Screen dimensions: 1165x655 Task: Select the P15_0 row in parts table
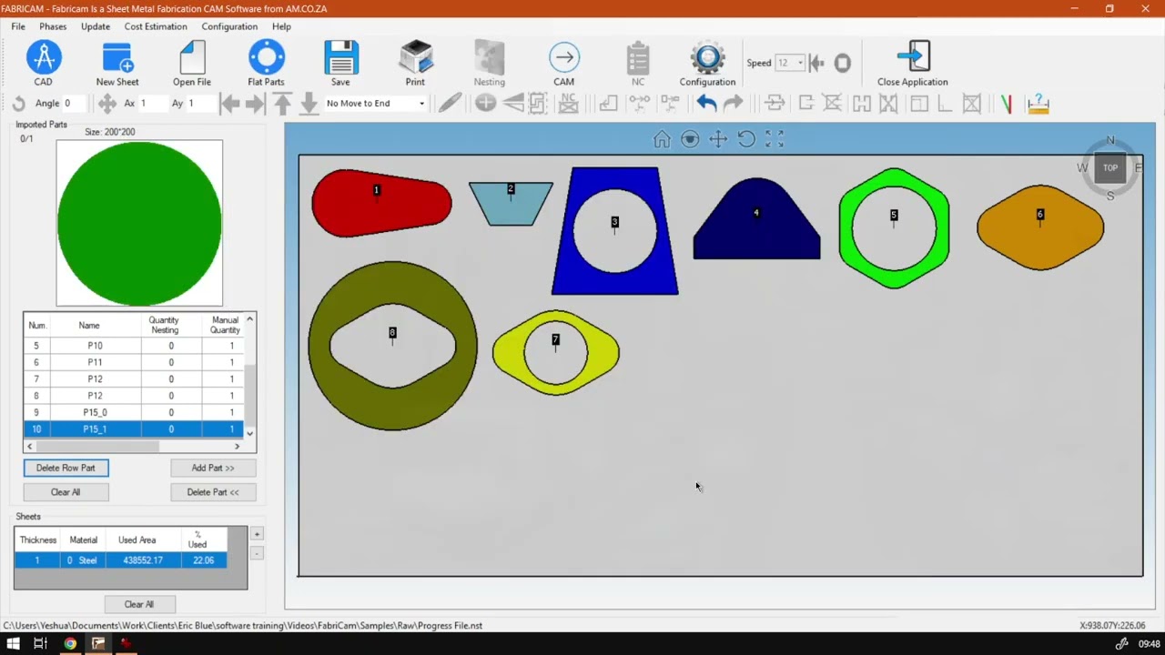[x=135, y=412]
